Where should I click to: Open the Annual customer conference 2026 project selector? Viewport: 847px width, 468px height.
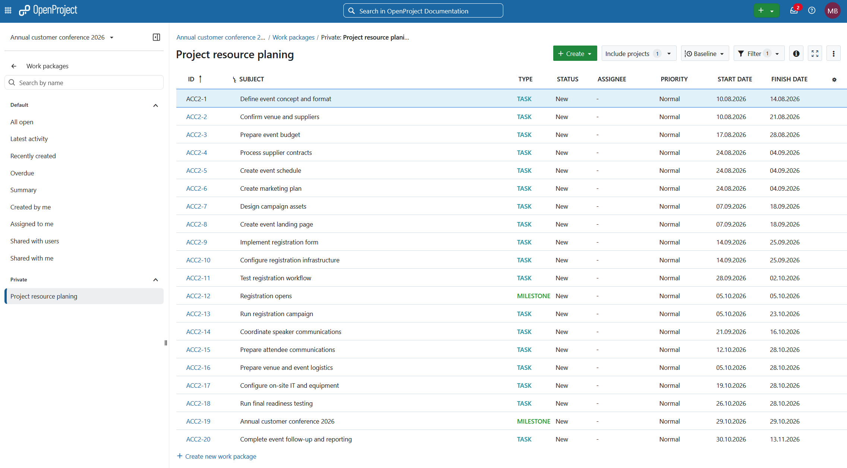coord(62,37)
